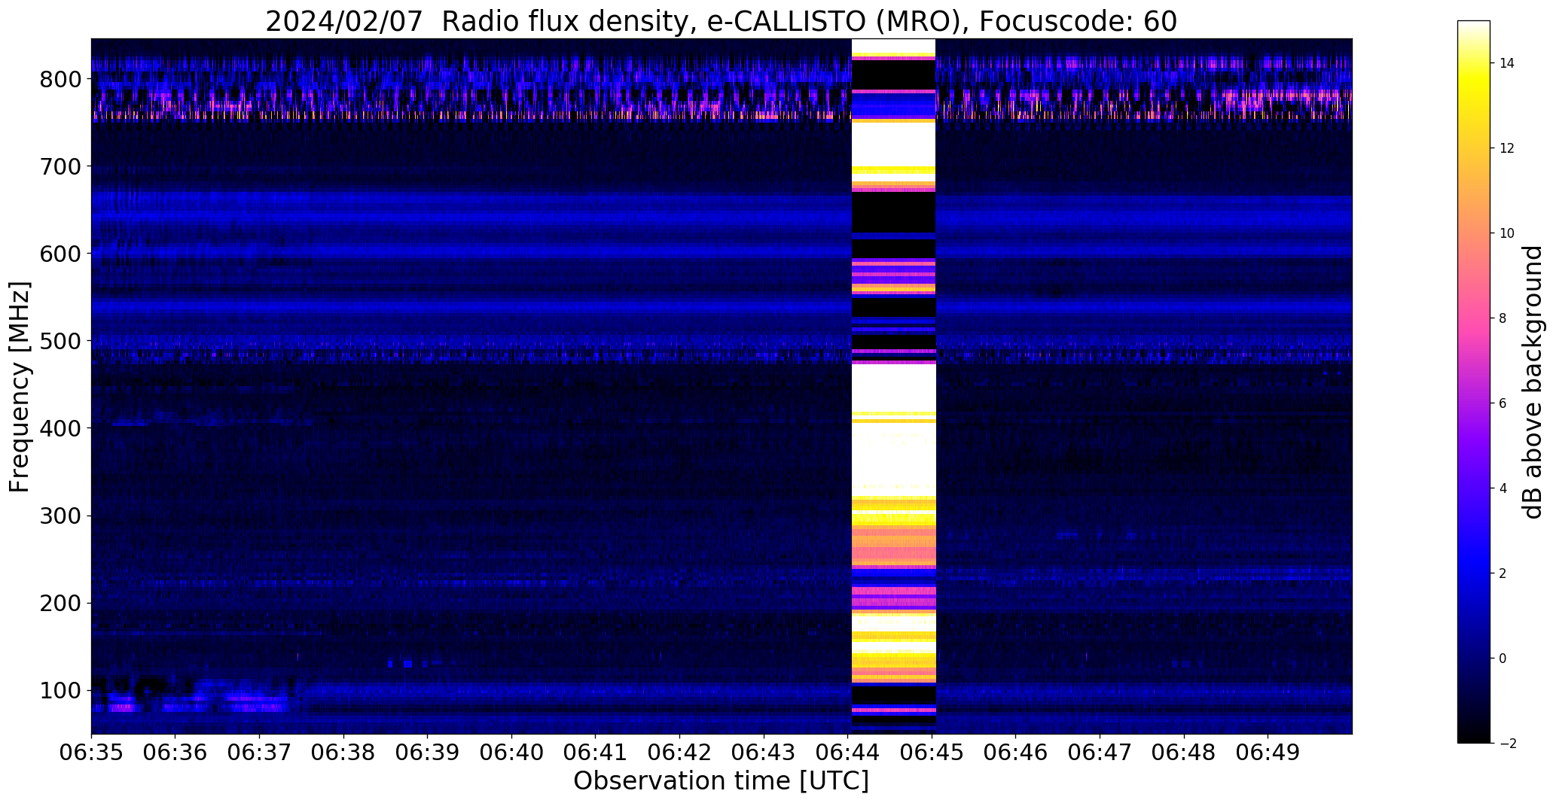Image resolution: width=1556 pixels, height=803 pixels.
Task: Click the colorbar tick value 8
Action: click(x=1503, y=318)
